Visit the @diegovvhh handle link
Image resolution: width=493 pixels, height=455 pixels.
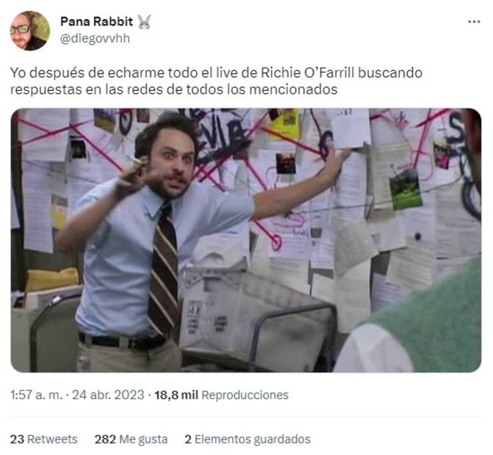(x=95, y=38)
